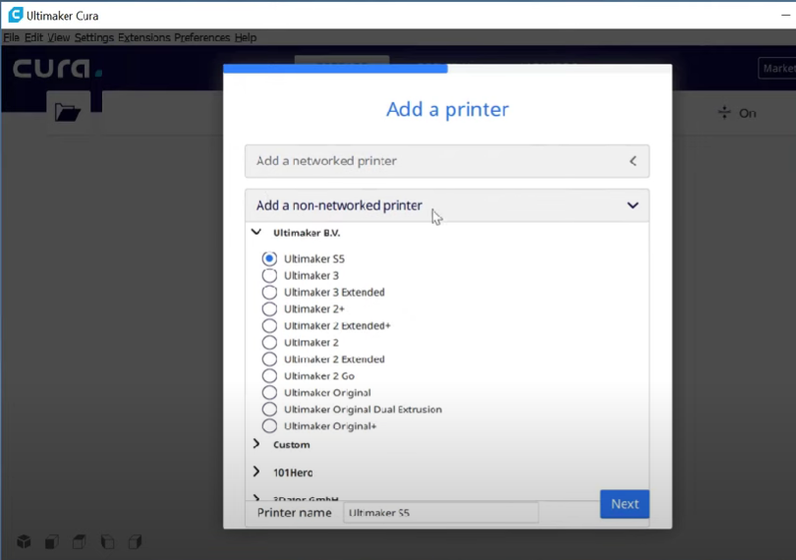
Task: Choose Ultimaker 2 Extended radio button
Action: 269,359
